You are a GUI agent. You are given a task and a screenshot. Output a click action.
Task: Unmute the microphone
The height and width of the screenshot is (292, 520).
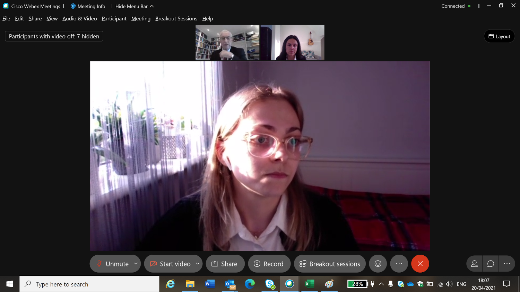[x=112, y=264]
